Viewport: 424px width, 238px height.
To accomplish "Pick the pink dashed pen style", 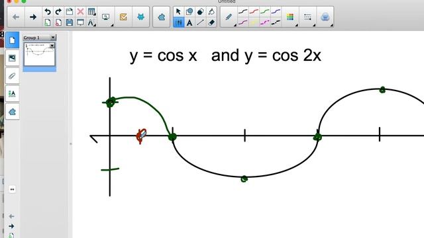I will [265, 22].
